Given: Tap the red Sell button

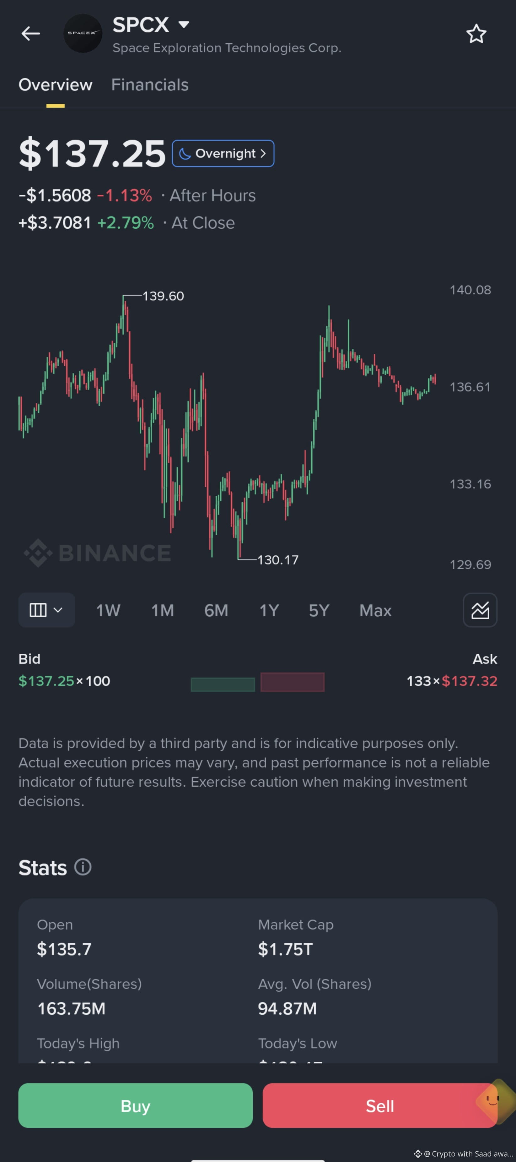Looking at the screenshot, I should click(x=380, y=1105).
